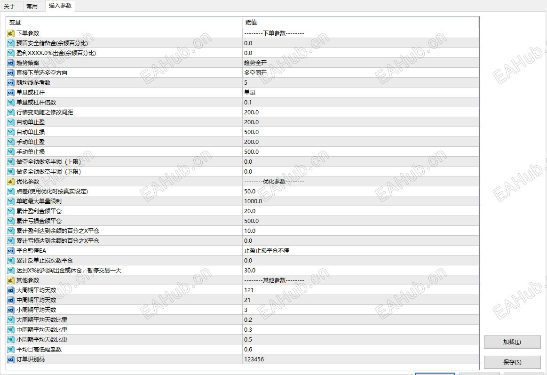
Task: Click the icon beside 小周期平均天数
Action: (x=10, y=310)
